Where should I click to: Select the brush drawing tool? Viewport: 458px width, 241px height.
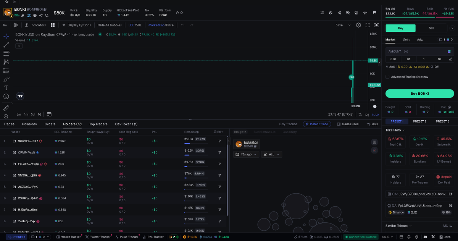(6, 79)
